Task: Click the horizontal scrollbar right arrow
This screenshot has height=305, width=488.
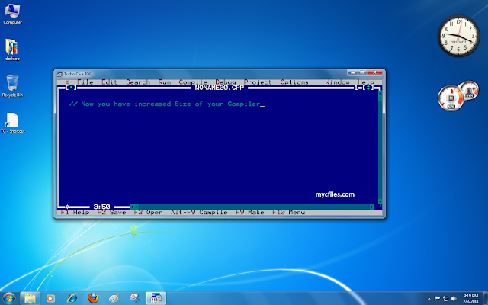Action: 372,207
